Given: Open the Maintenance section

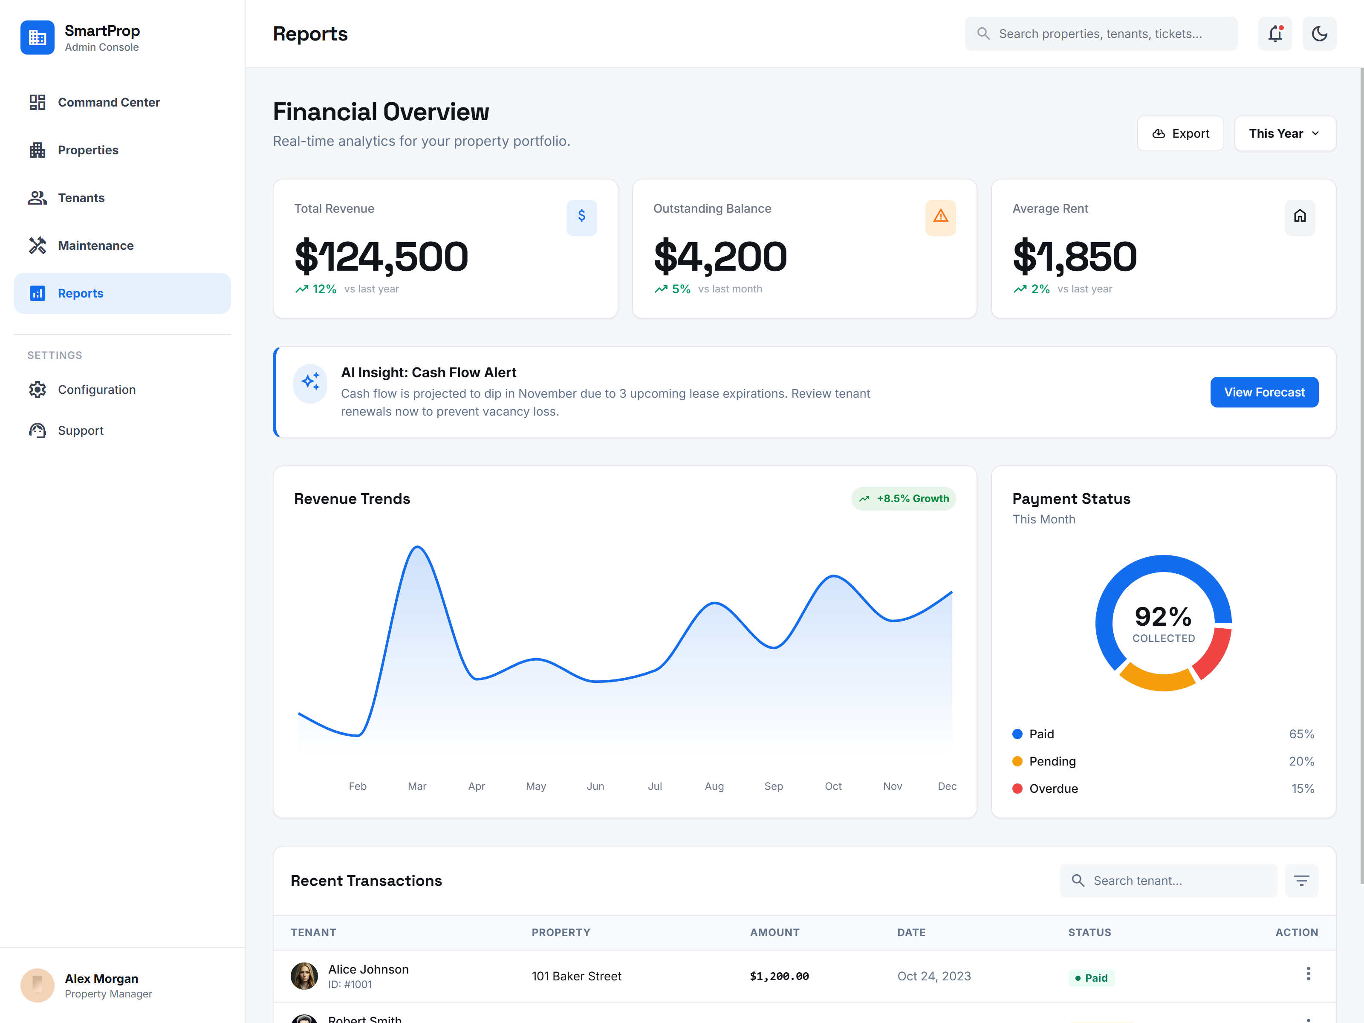Looking at the screenshot, I should pos(95,246).
